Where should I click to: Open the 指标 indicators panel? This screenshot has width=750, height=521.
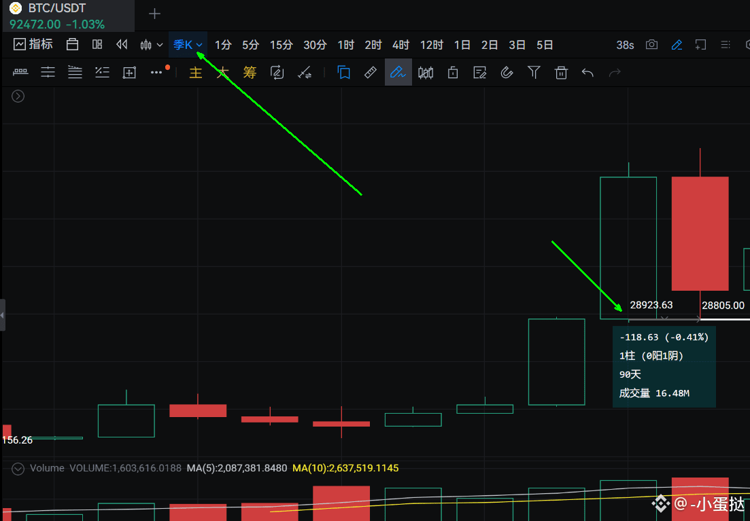coord(33,44)
